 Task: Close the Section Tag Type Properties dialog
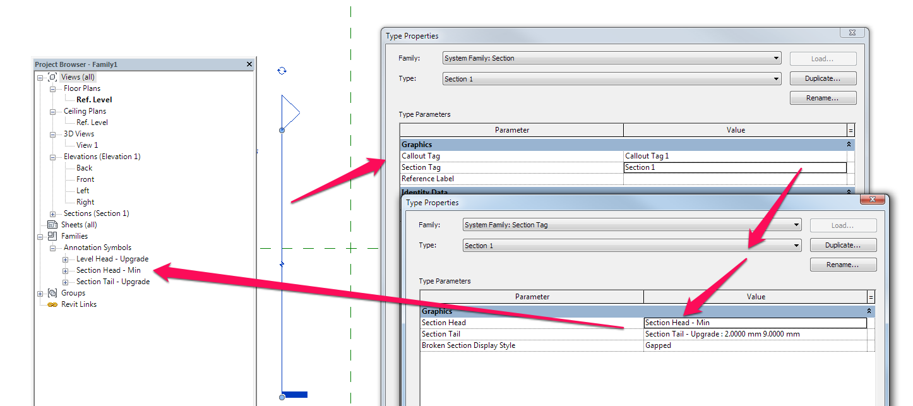click(x=873, y=200)
